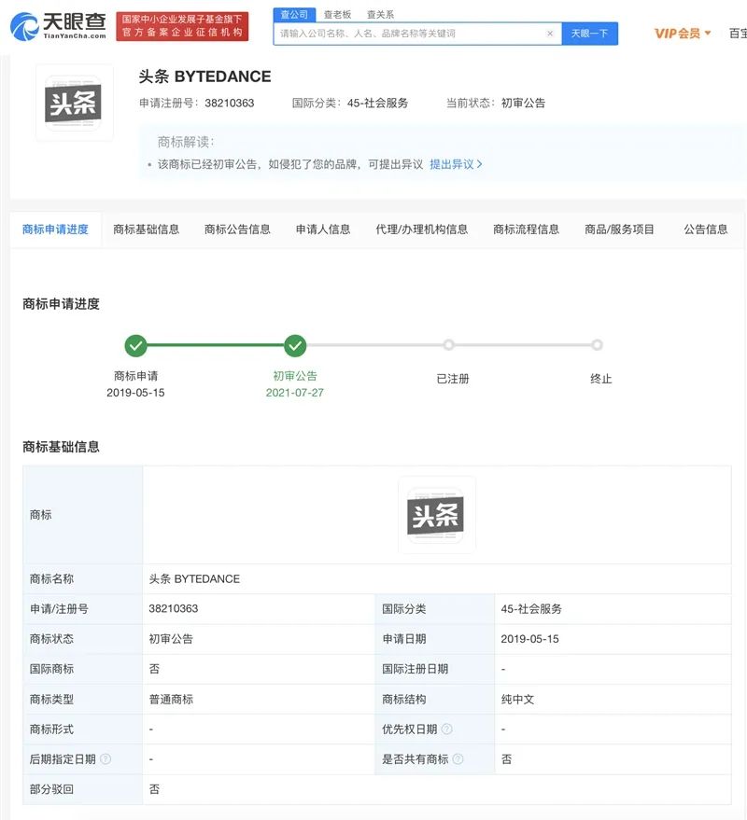Viewport: 747px width, 820px height.
Task: Click the 头条 trademark logo in header
Action: [74, 104]
